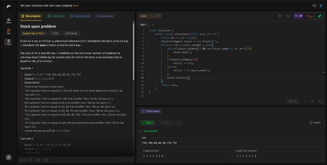Screen dimensions: 327x165
Task: Open the user profile avatar
Action: [9, 157]
